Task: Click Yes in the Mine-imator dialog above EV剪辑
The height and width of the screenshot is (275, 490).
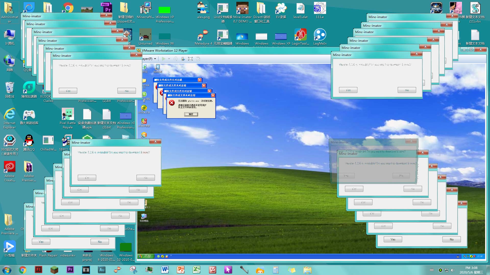Action: click(x=41, y=242)
